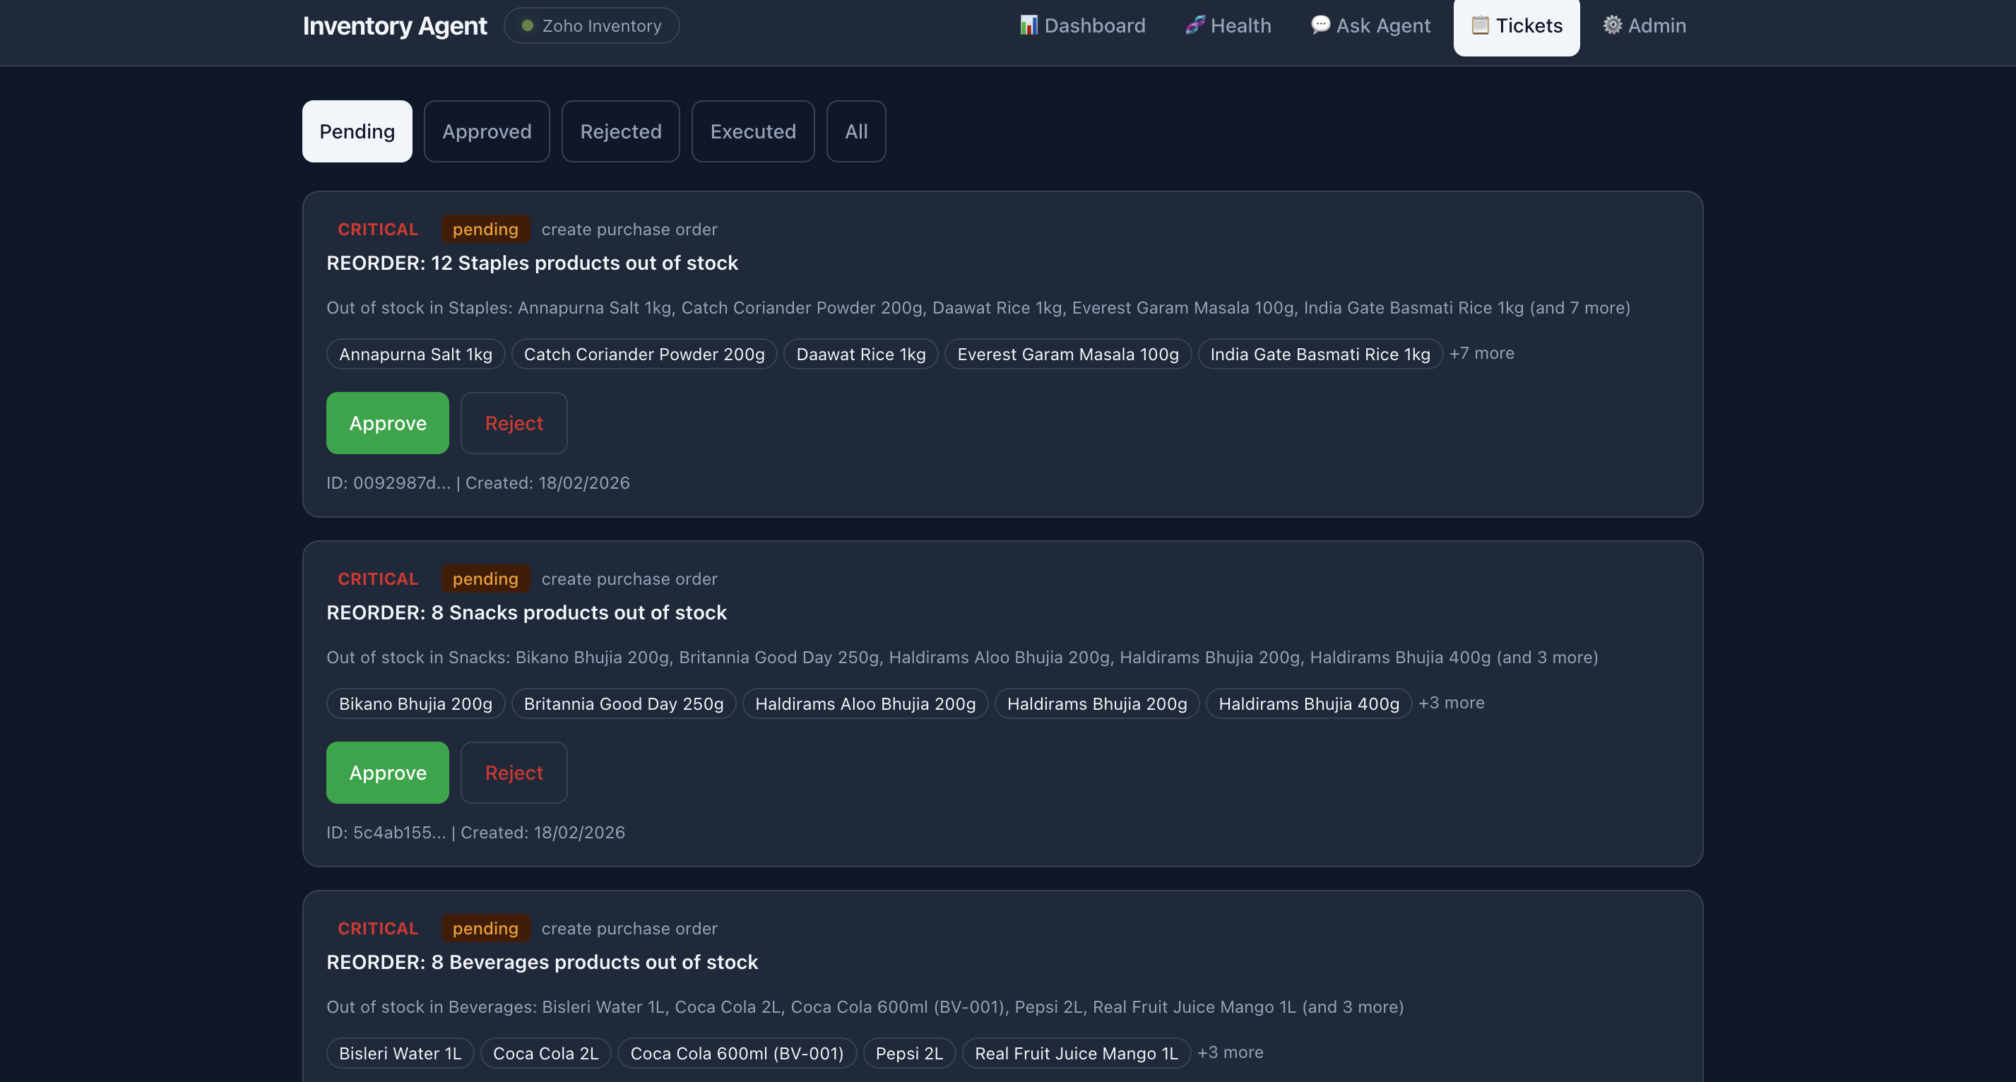
Task: Click the green Zoho Inventory status dot
Action: 528,25
